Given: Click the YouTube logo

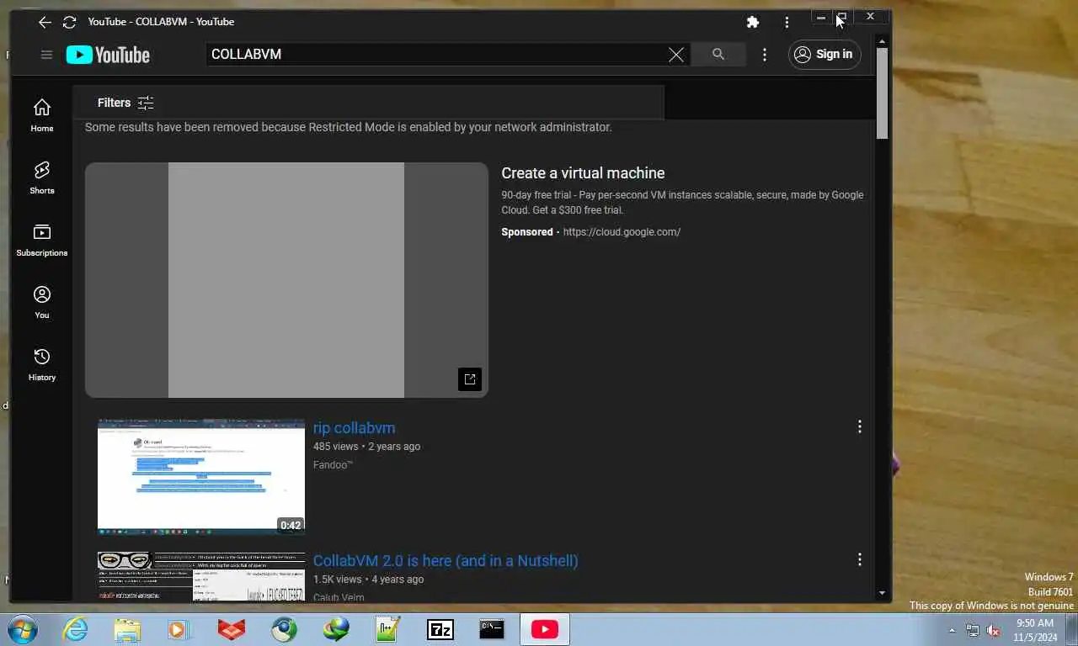Looking at the screenshot, I should 108,55.
